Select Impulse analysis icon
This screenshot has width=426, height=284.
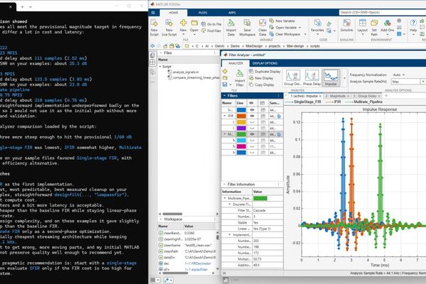331,77
